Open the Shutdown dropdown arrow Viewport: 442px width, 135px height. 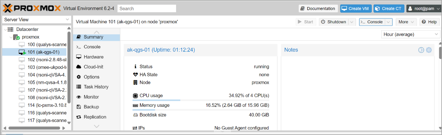tap(352, 22)
